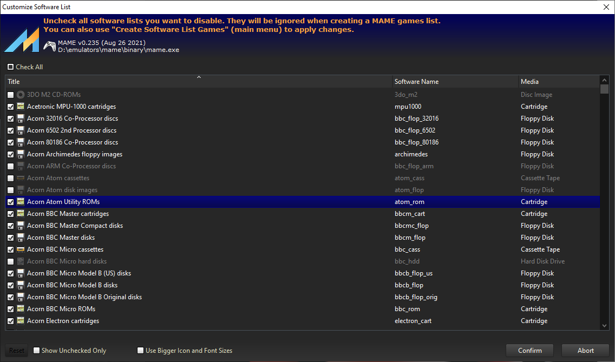Click cassette icon beside Acorn Atom cassettes
This screenshot has width=615, height=362.
[21, 178]
